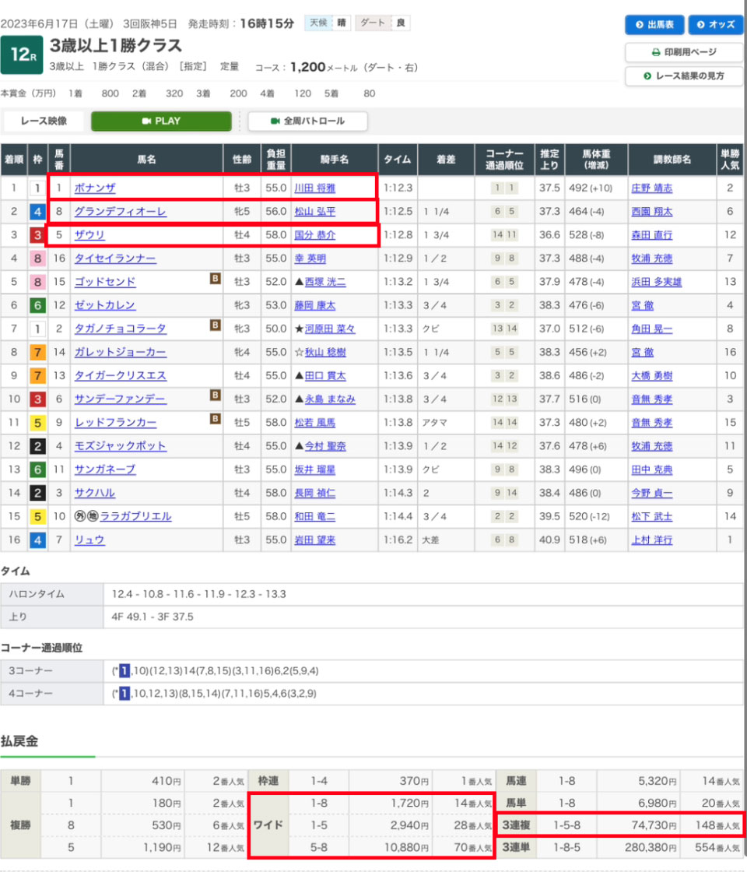
Task: Click the blinker B icon beside ゴッドセンド
Action: [x=215, y=278]
